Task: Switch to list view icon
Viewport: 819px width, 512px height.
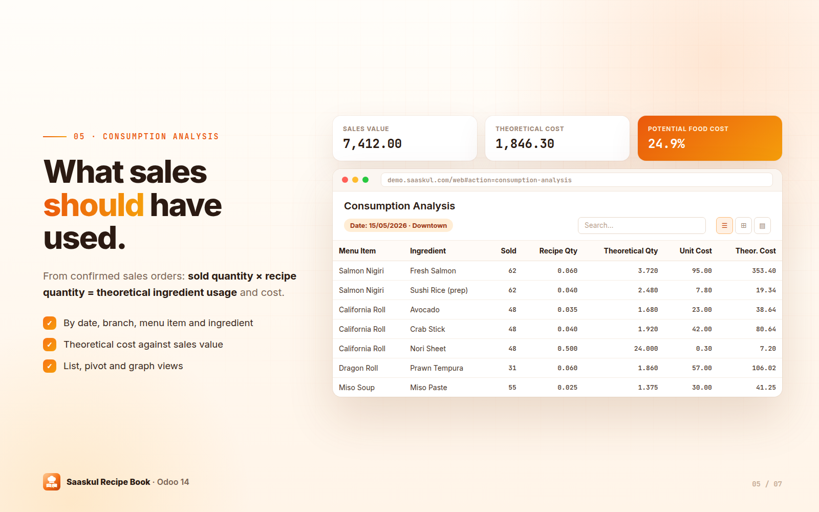Action: pyautogui.click(x=724, y=225)
